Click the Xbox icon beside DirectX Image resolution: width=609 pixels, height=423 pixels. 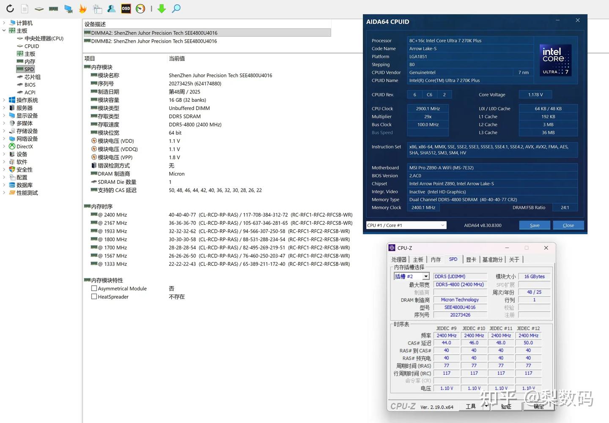tap(12, 146)
